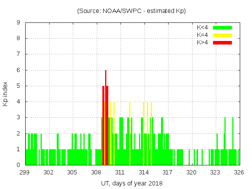Click the x-axis tick label 308

coord(96,172)
